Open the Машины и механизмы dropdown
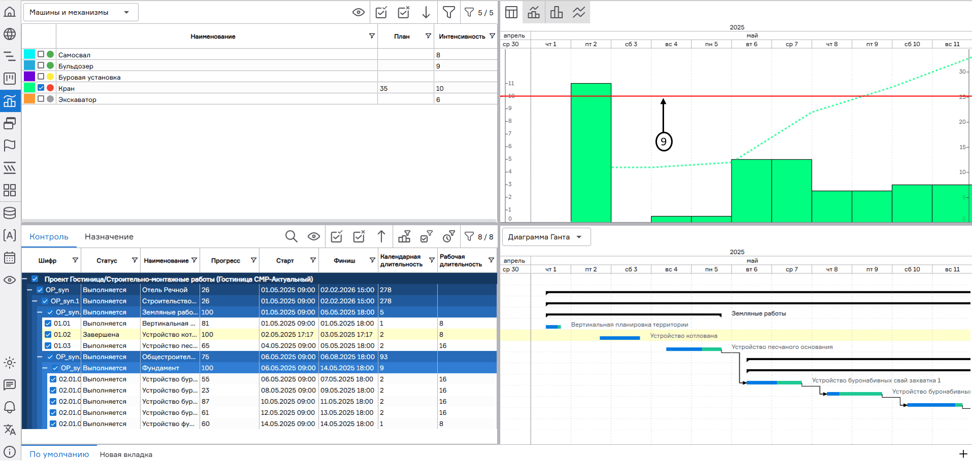The image size is (972, 462). (x=81, y=12)
